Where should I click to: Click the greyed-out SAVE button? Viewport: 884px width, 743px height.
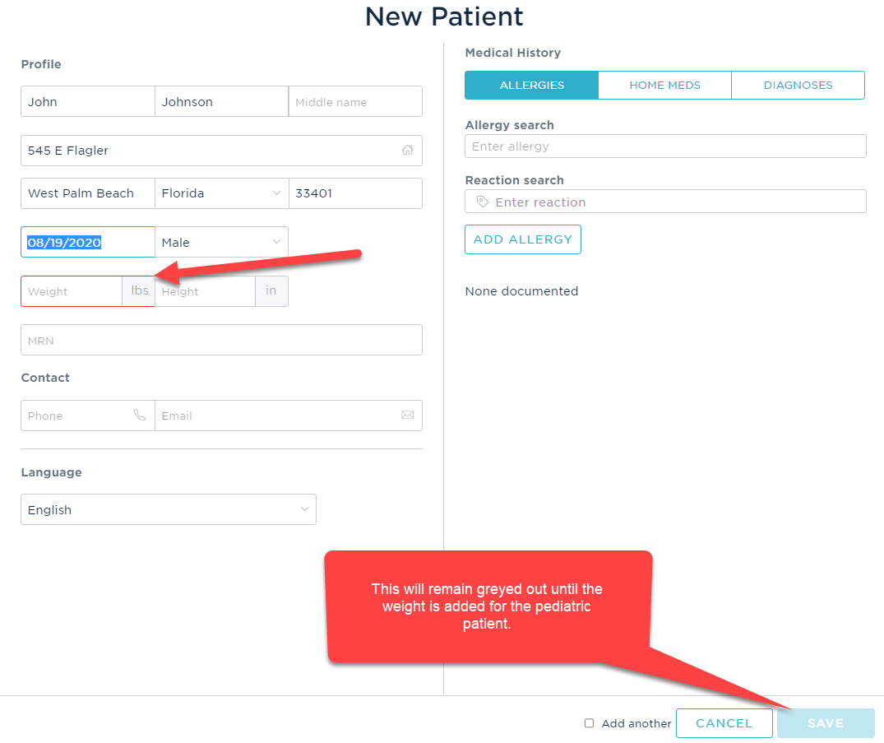(825, 723)
